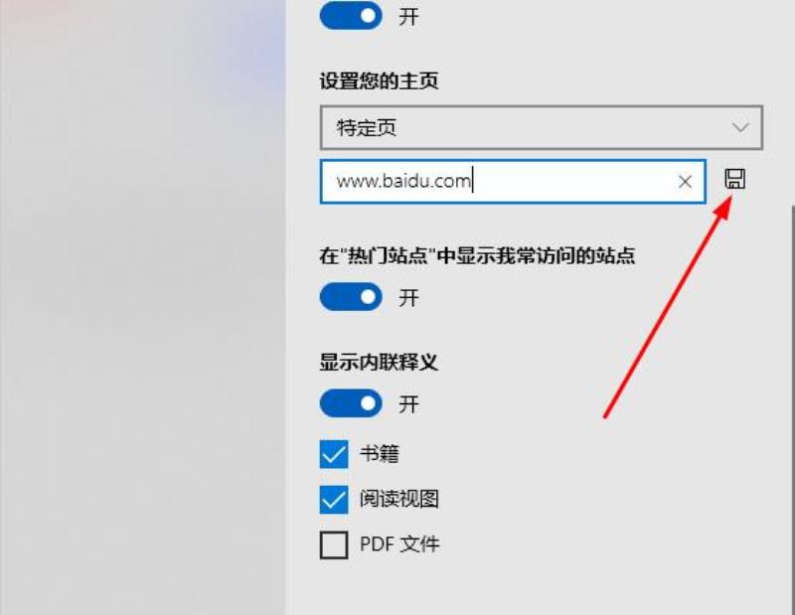Uncheck the 阅读视图 checkbox
This screenshot has height=615, width=795.
tap(334, 500)
